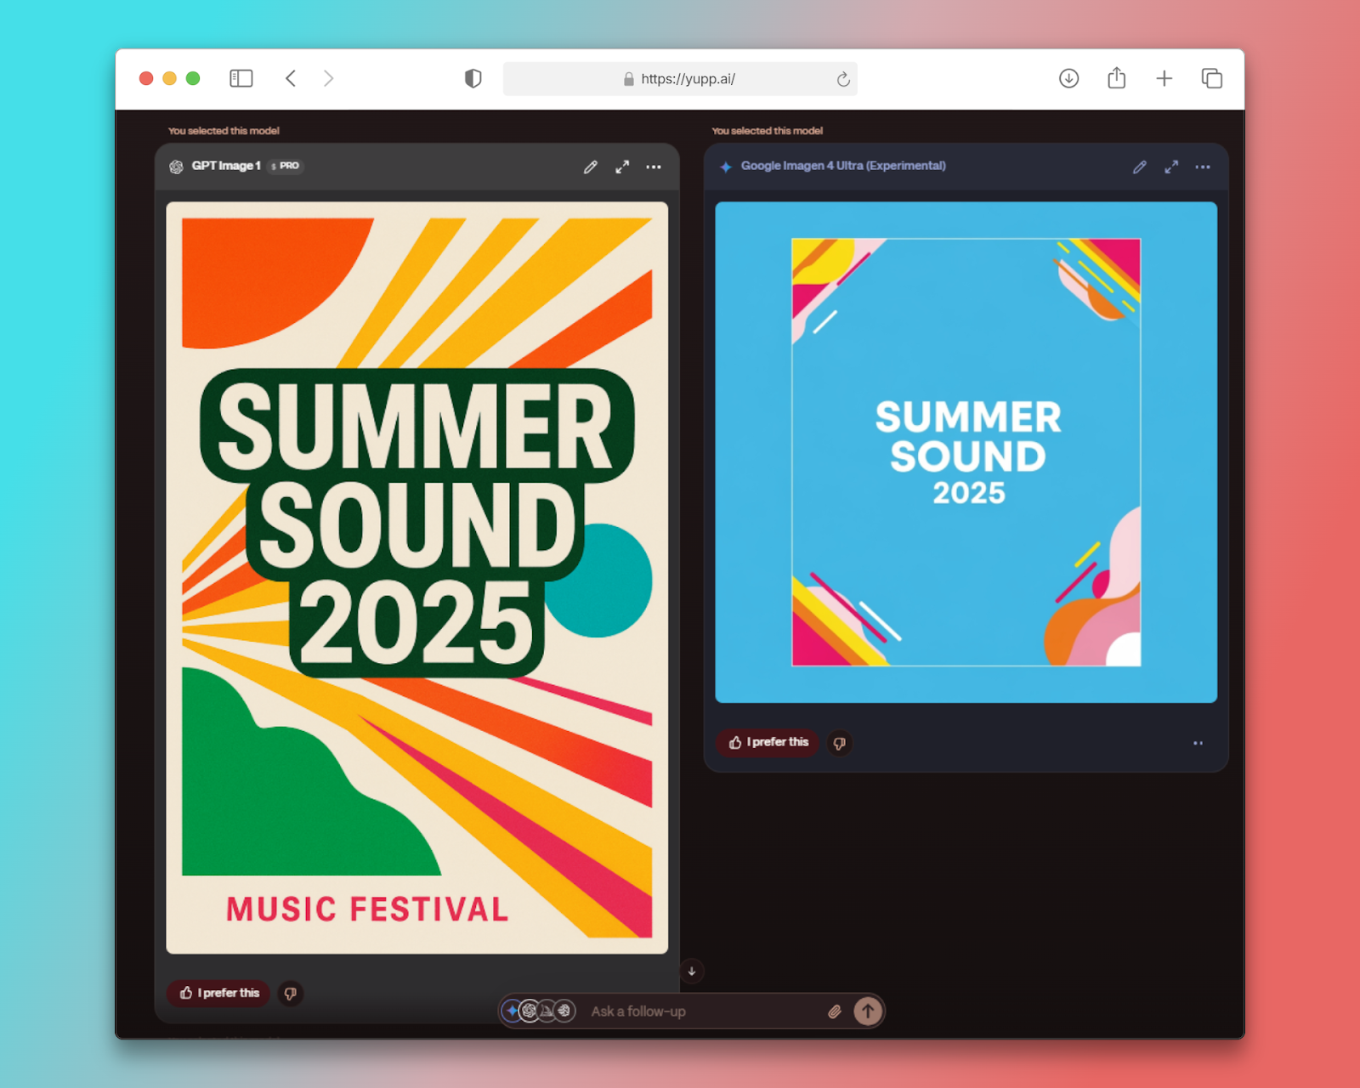
Task: Click 'You selected this model' above GPT Image 1
Action: point(224,131)
